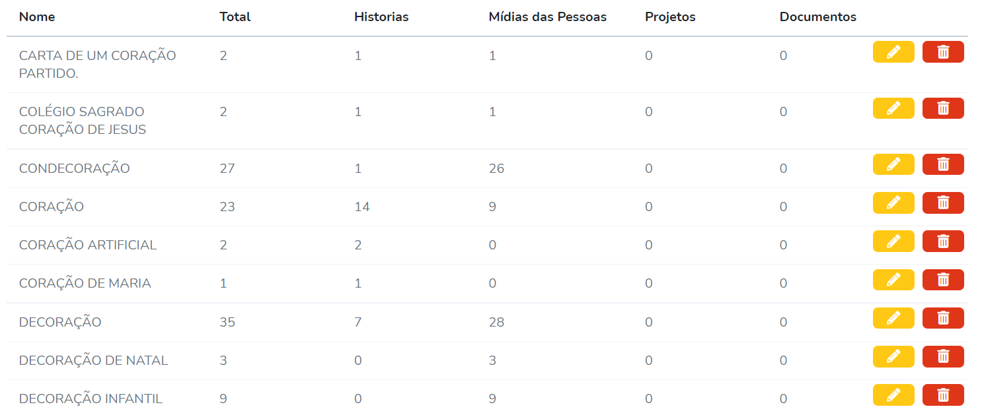This screenshot has width=982, height=417.
Task: Edit the DECORAÇÃO INFANTIL row
Action: (893, 395)
